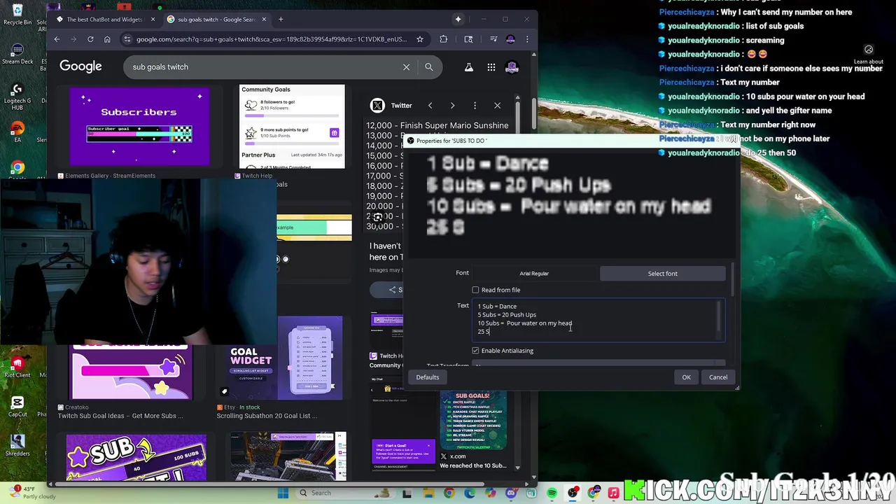Image resolution: width=896 pixels, height=504 pixels.
Task: Click the Google search query field
Action: tap(262, 67)
